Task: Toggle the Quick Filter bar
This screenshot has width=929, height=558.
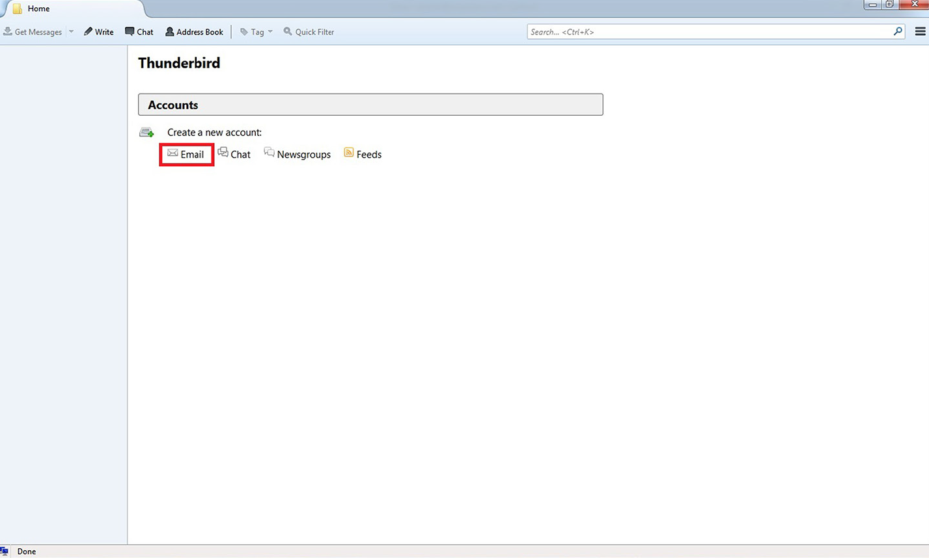Action: 309,32
